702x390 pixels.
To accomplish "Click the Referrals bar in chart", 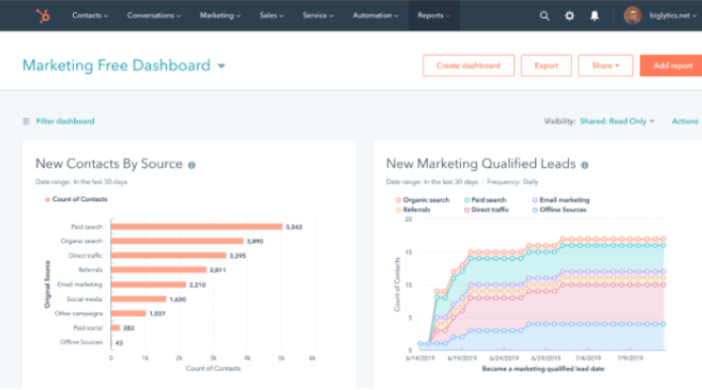I will coord(159,269).
